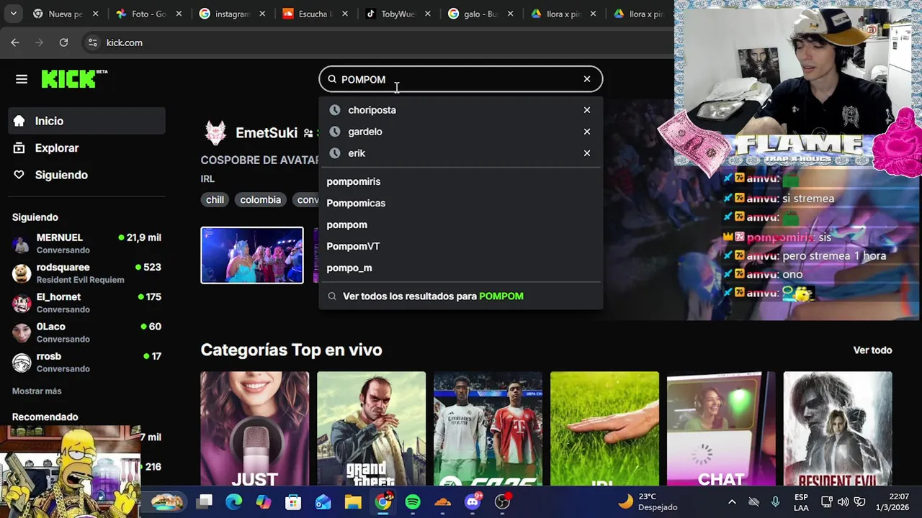Open Chat category card
922x518 pixels.
point(721,429)
